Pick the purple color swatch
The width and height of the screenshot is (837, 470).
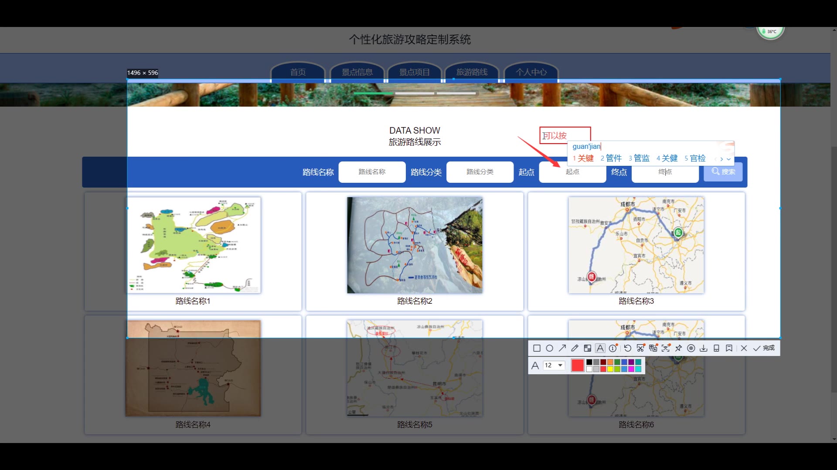631,362
